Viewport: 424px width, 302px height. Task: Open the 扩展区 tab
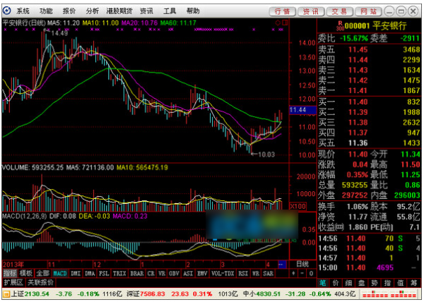13,282
